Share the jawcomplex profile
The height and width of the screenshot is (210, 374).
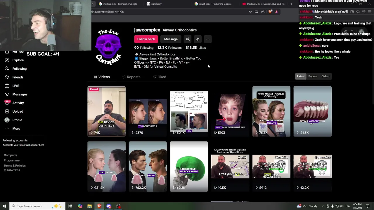(198, 39)
